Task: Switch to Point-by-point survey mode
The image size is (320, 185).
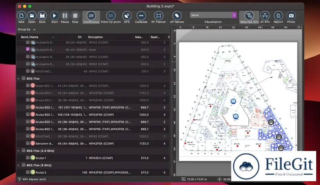Action: (x=111, y=17)
